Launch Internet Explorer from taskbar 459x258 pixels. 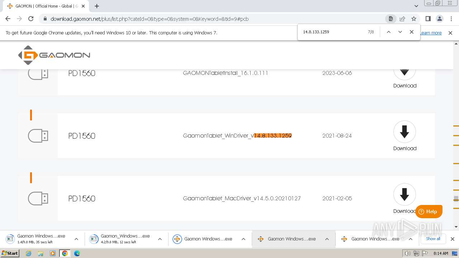point(28,253)
